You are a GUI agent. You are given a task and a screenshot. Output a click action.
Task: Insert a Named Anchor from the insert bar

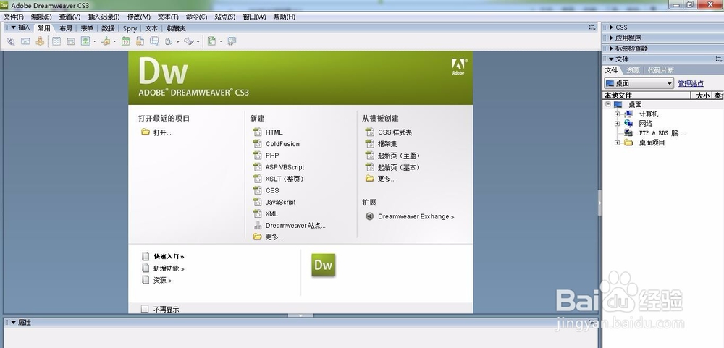coord(40,41)
